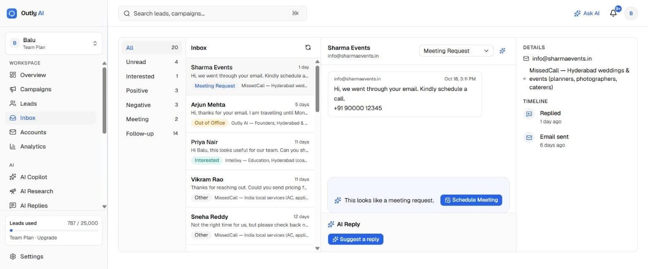
Task: Open Sharma Events conversation
Action: tap(250, 76)
